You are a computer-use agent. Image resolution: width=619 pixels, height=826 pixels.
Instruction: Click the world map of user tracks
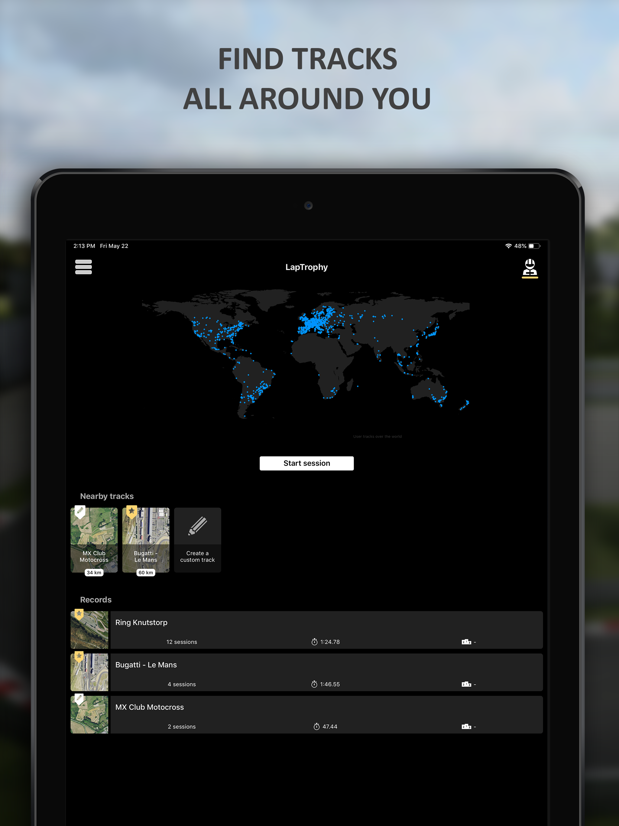point(306,355)
